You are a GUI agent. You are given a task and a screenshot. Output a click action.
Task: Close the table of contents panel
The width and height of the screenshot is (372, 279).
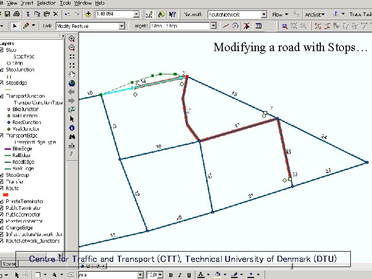[x=63, y=36]
